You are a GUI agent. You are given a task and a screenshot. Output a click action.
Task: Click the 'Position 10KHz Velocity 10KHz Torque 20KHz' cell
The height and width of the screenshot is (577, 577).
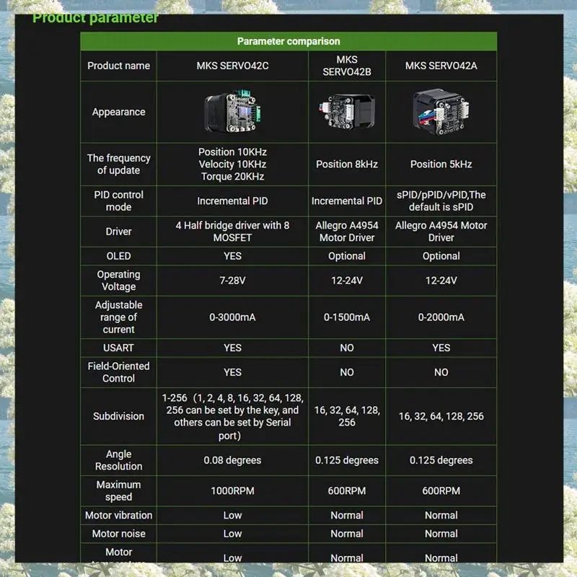tap(232, 164)
